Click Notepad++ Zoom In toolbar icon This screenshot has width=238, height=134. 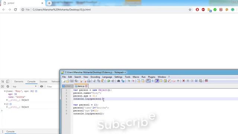pyautogui.click(x=129, y=81)
